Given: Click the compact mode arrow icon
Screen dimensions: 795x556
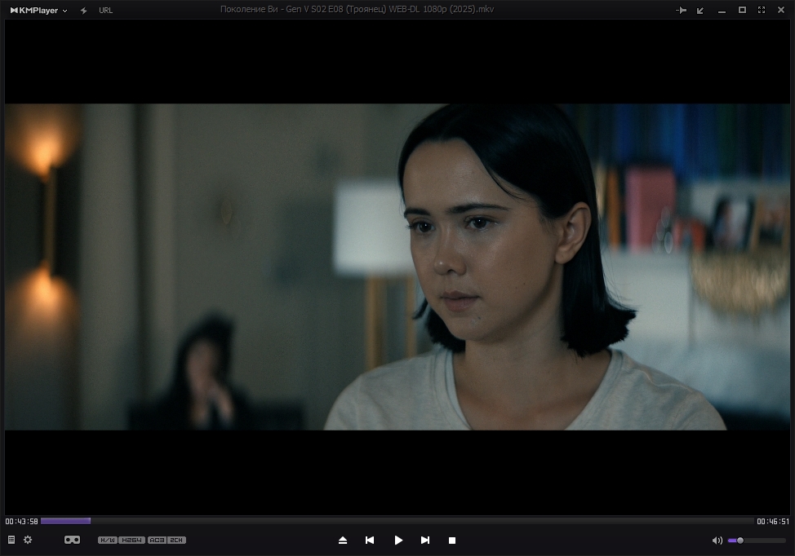Looking at the screenshot, I should 700,10.
